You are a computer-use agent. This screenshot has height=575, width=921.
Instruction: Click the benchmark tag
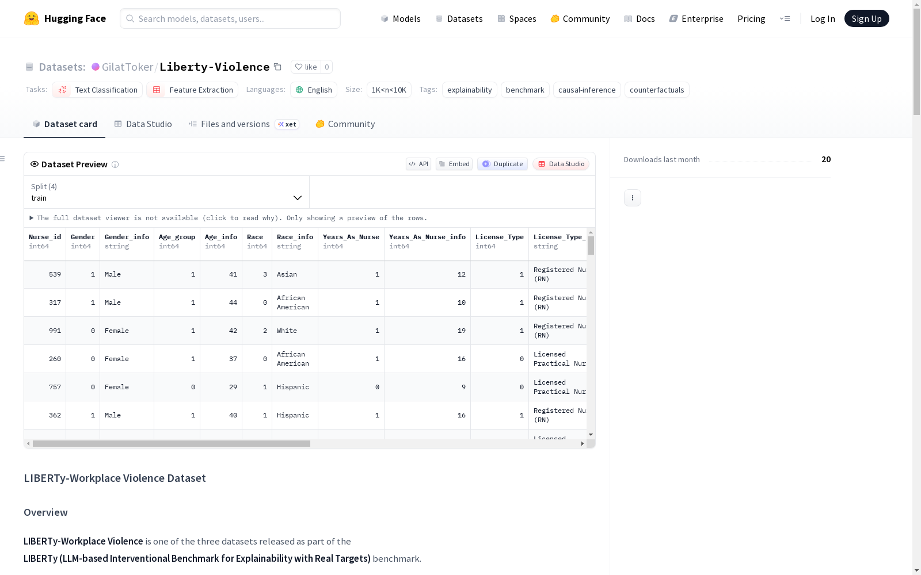(x=525, y=90)
